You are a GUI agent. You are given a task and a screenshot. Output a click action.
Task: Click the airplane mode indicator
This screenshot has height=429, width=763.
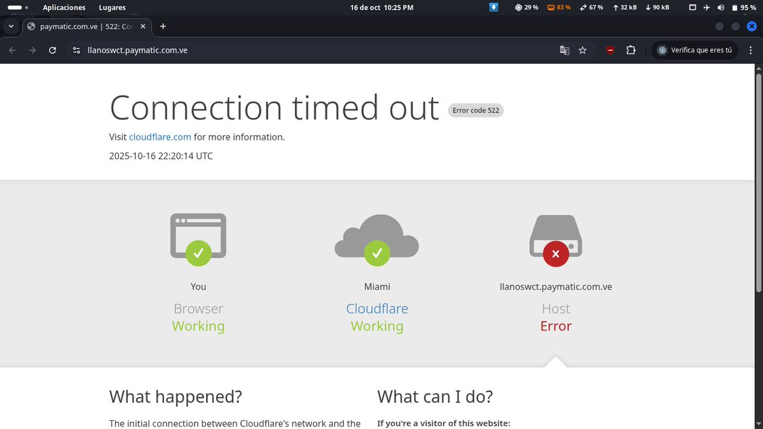706,8
